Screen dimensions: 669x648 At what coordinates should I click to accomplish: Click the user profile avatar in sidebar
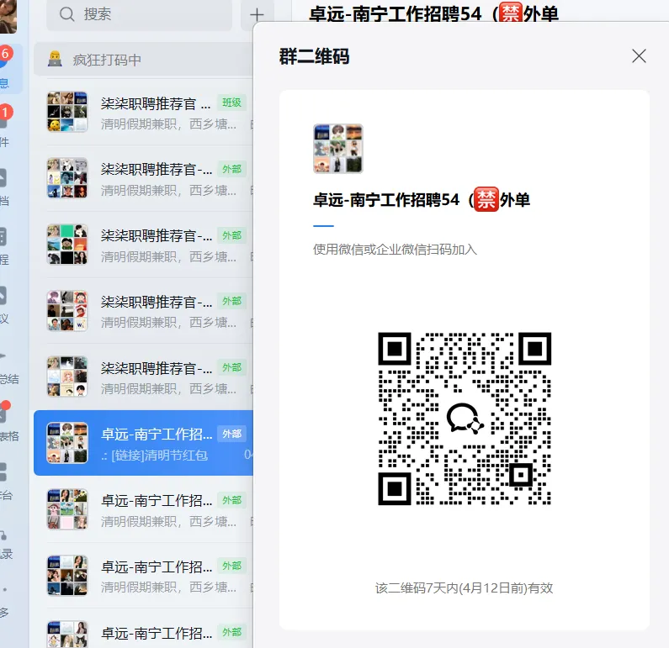click(8, 15)
